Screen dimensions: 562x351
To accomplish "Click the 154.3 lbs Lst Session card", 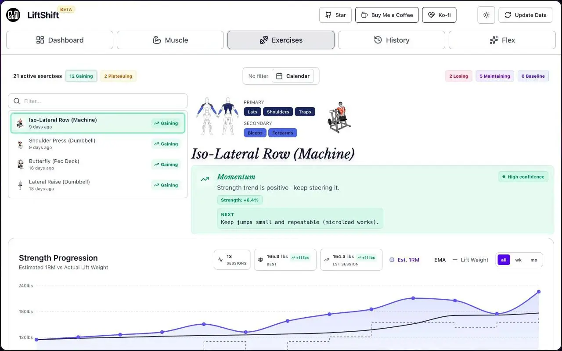I will 351,260.
